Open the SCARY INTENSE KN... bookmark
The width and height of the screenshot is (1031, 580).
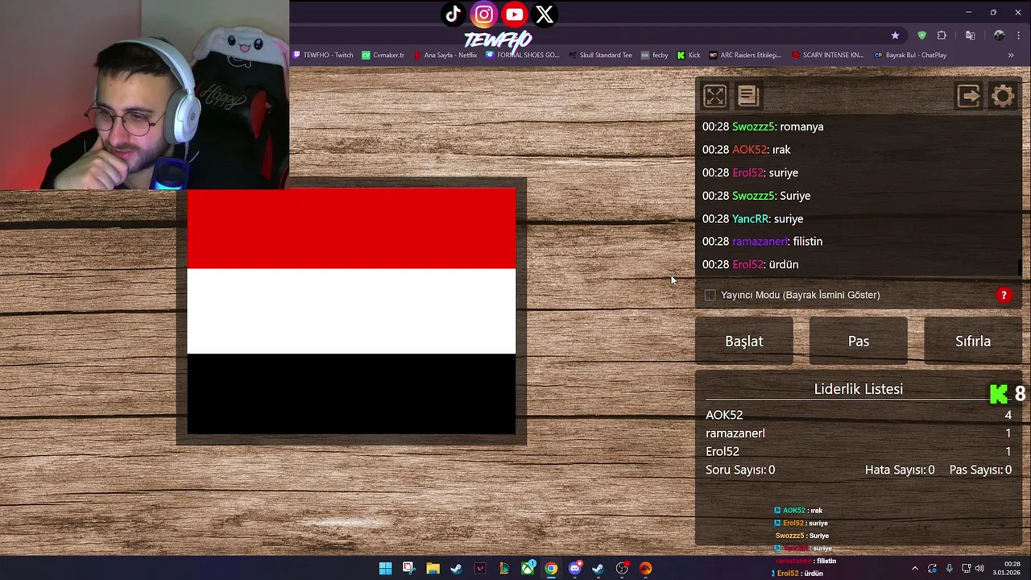tap(827, 55)
